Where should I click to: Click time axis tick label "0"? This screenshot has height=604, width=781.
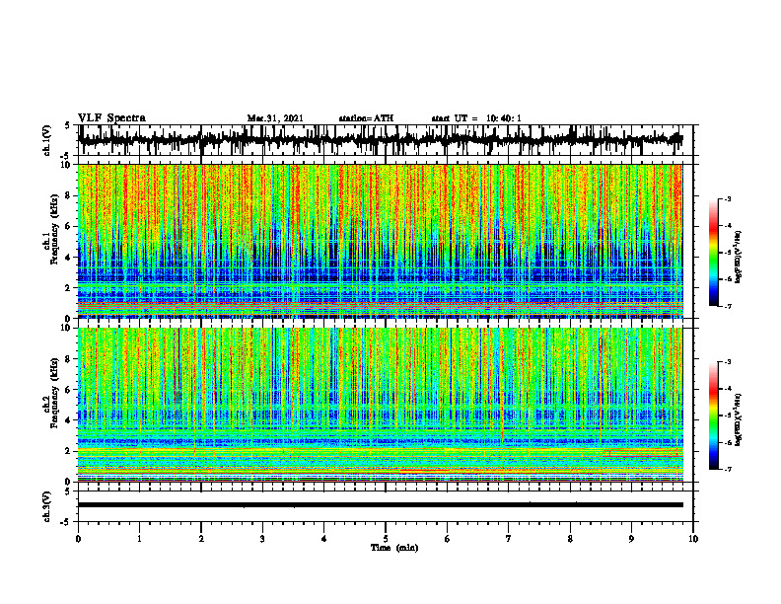[x=78, y=539]
